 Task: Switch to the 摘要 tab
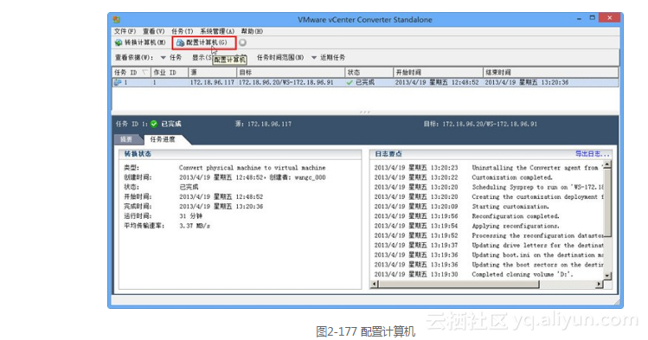126,139
